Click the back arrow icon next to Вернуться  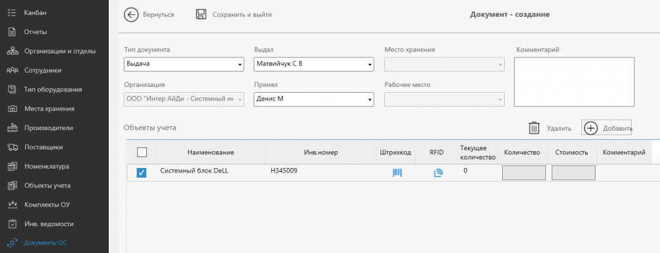coord(131,15)
